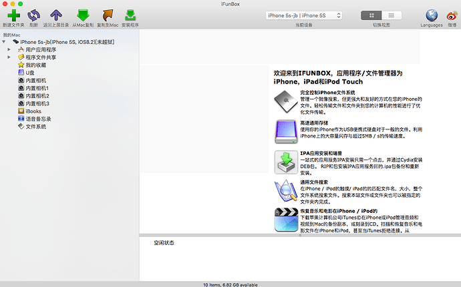The image size is (461, 287).
Task: Select 程序文件共享 in the sidebar
Action: (x=41, y=57)
